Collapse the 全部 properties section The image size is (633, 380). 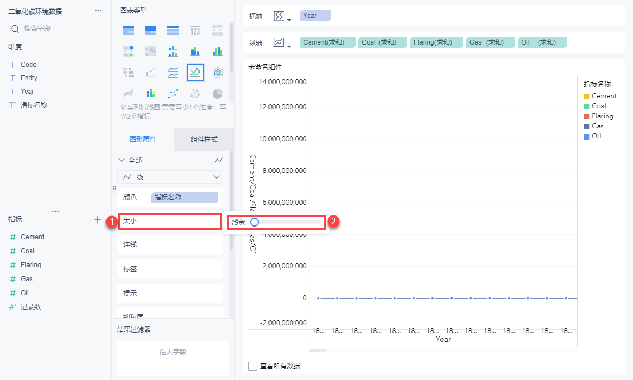point(122,160)
